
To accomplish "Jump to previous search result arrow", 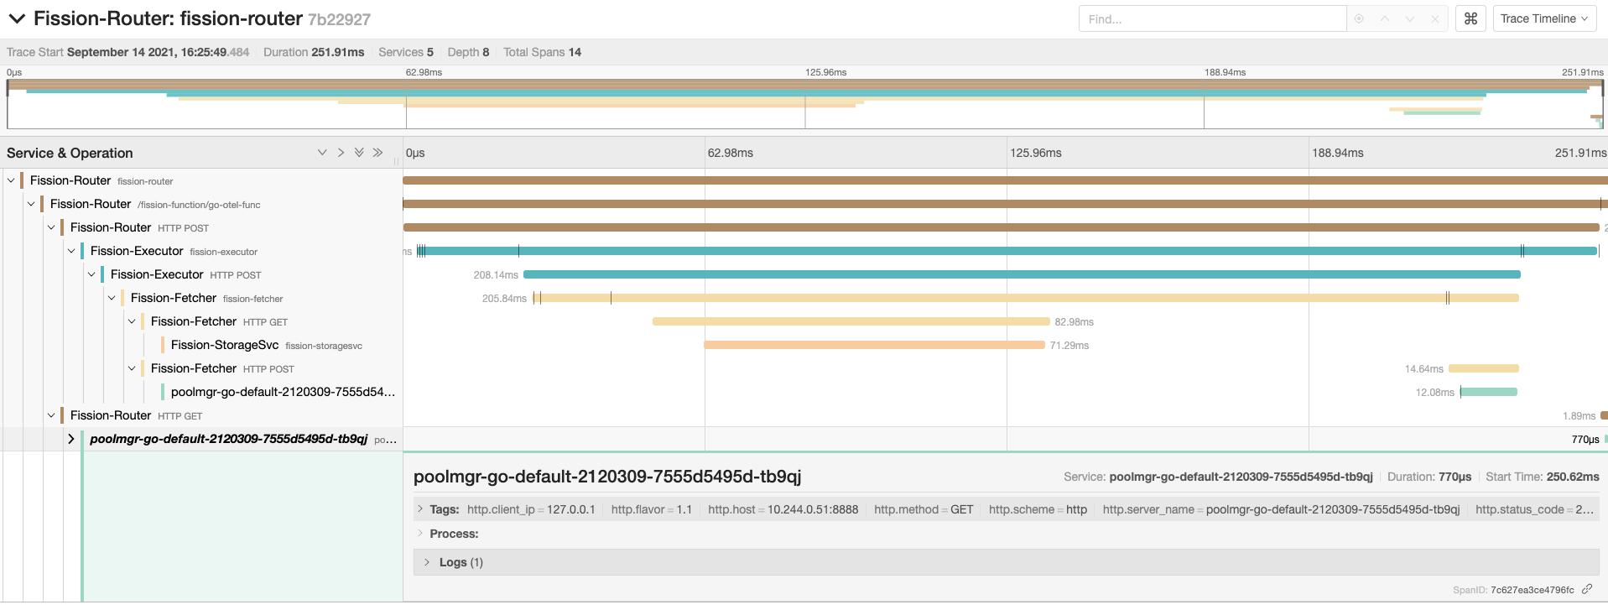I will point(1384,18).
